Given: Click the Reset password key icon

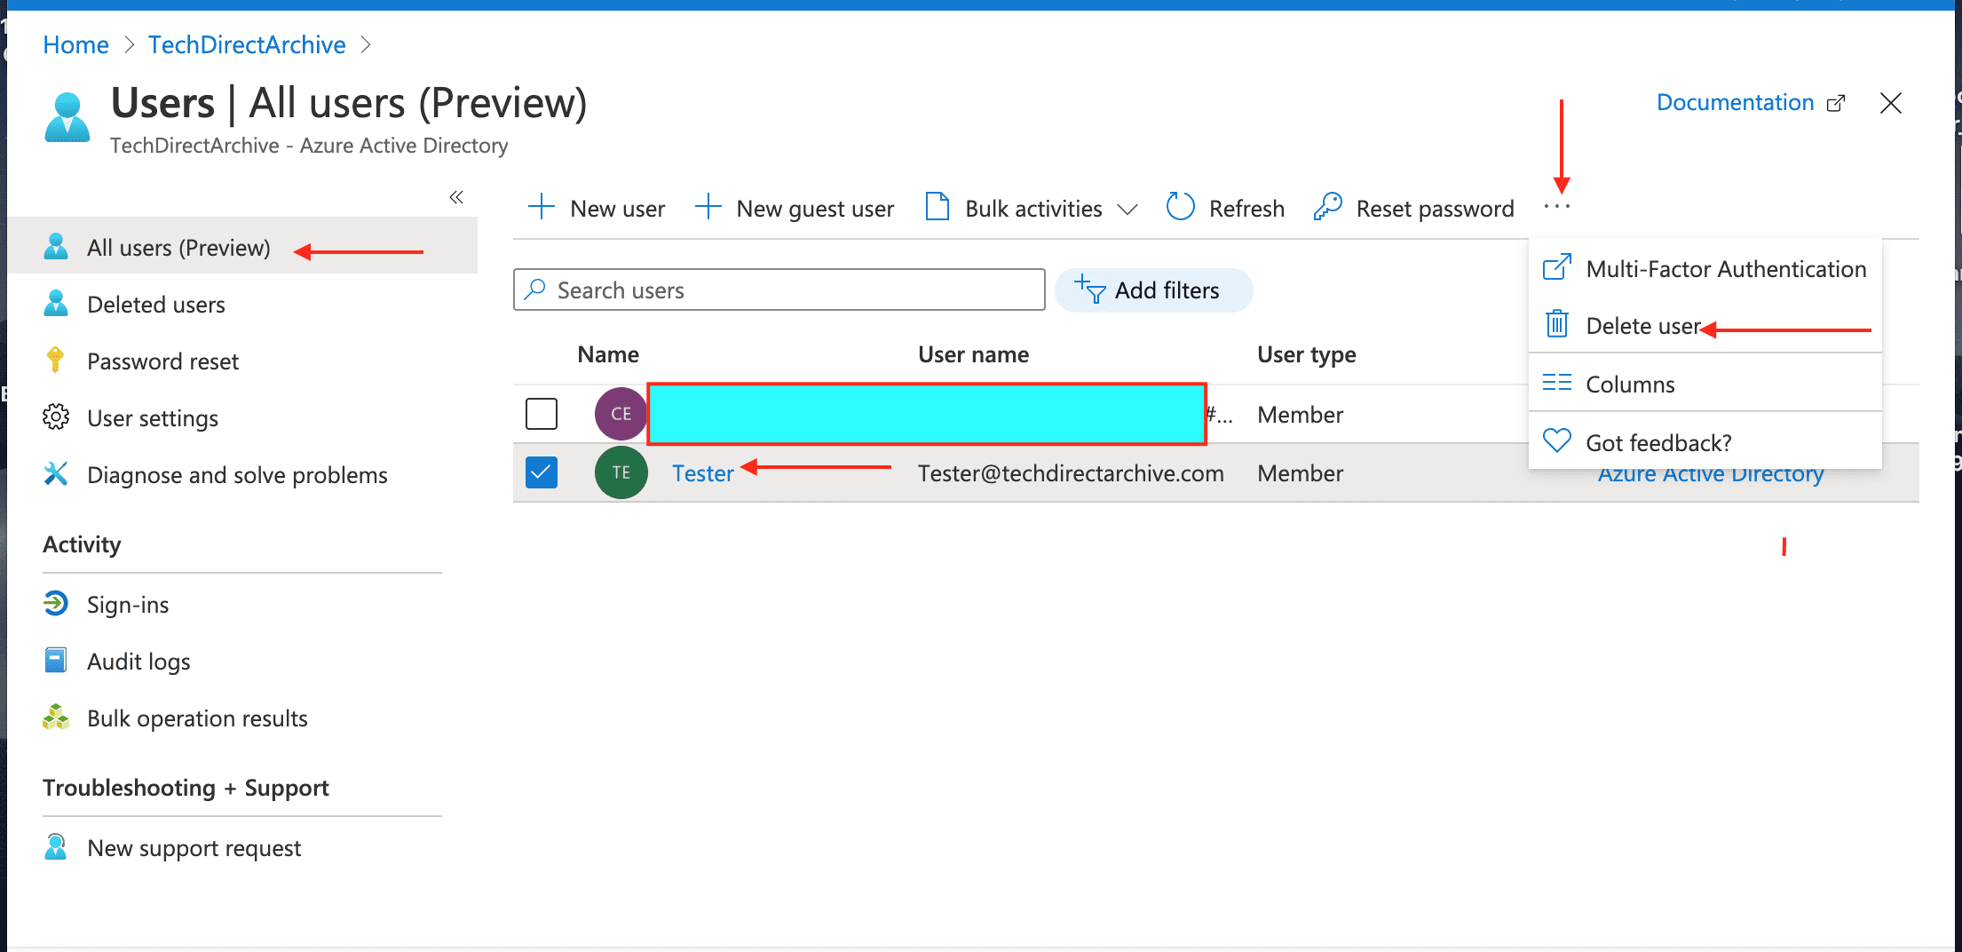Looking at the screenshot, I should 1327,208.
